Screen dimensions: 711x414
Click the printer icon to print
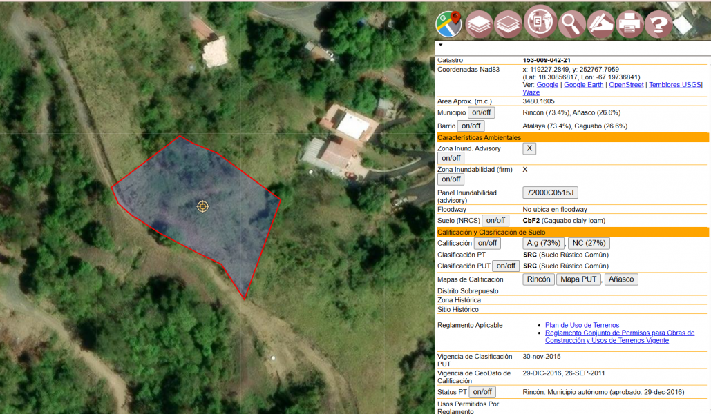629,24
